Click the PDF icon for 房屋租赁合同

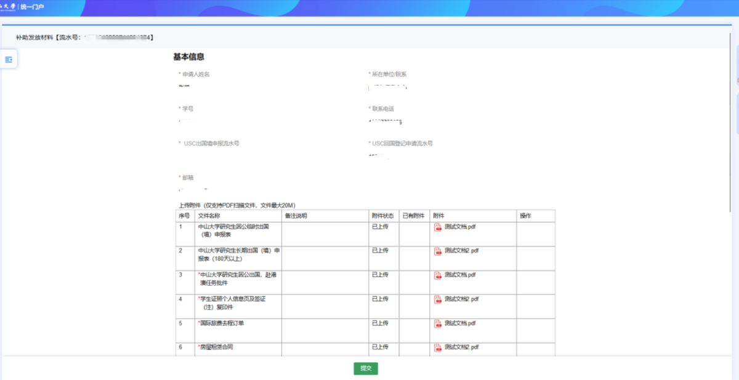tap(438, 347)
